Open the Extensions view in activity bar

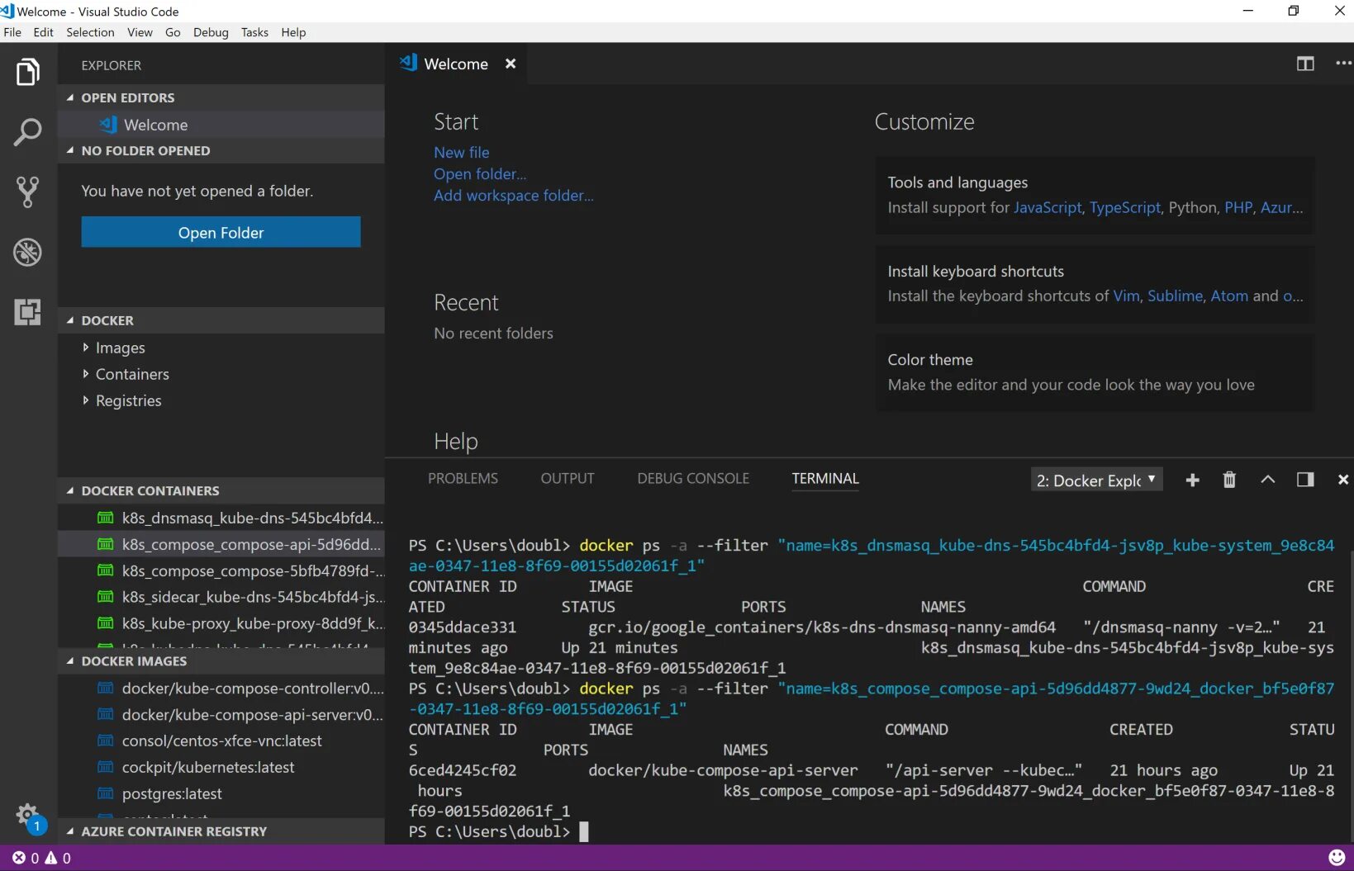point(28,311)
